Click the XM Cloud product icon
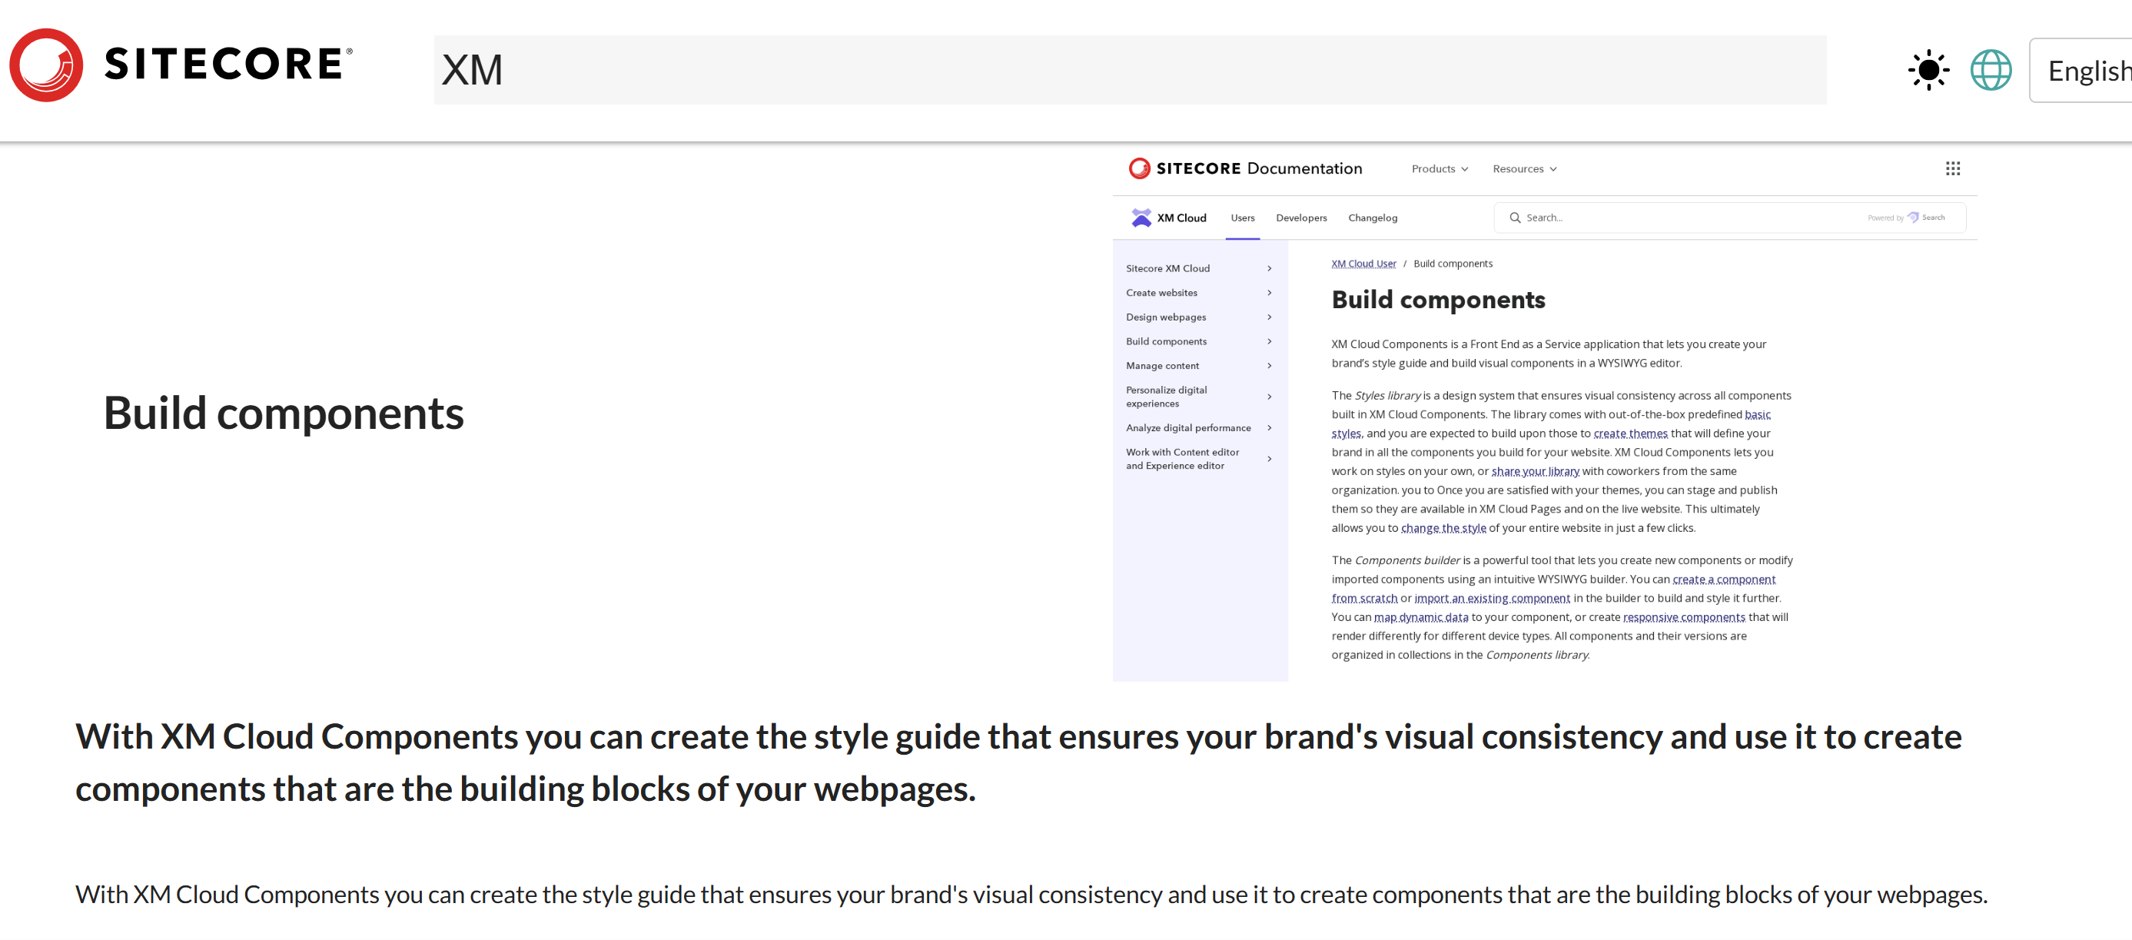The height and width of the screenshot is (940, 2132). [x=1141, y=218]
